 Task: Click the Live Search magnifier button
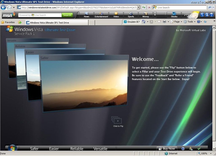(210, 7)
